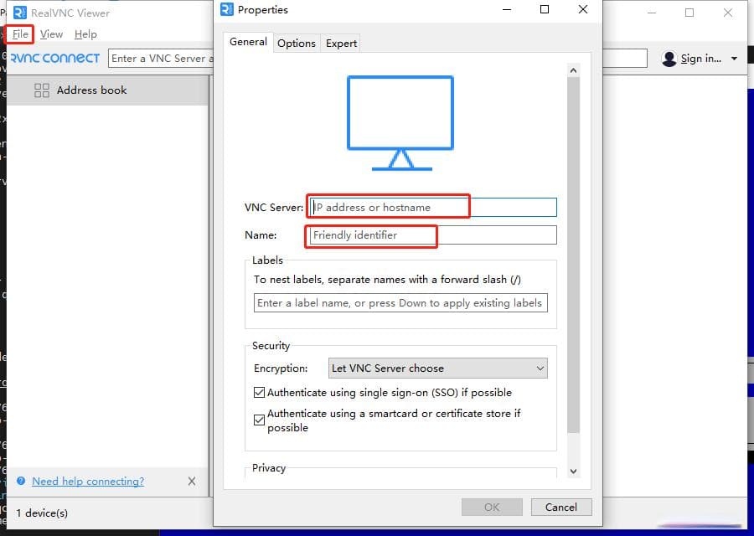Toggle single sign-on (SSO) authentication checkbox
Screen dimensions: 754x536
coord(259,392)
